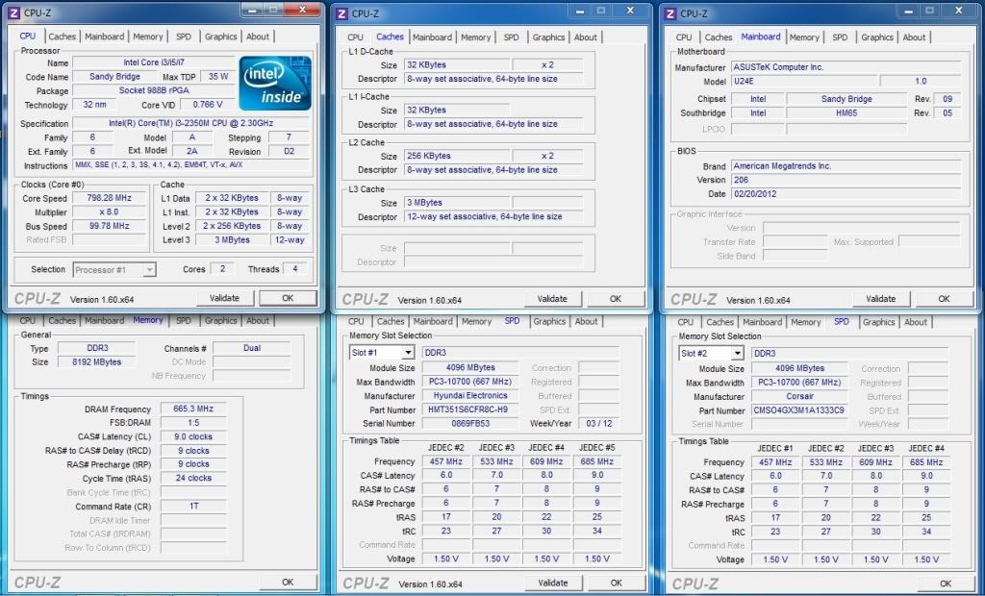Screen dimensions: 985x596
Task: Click the Intel inside logo
Action: (275, 84)
